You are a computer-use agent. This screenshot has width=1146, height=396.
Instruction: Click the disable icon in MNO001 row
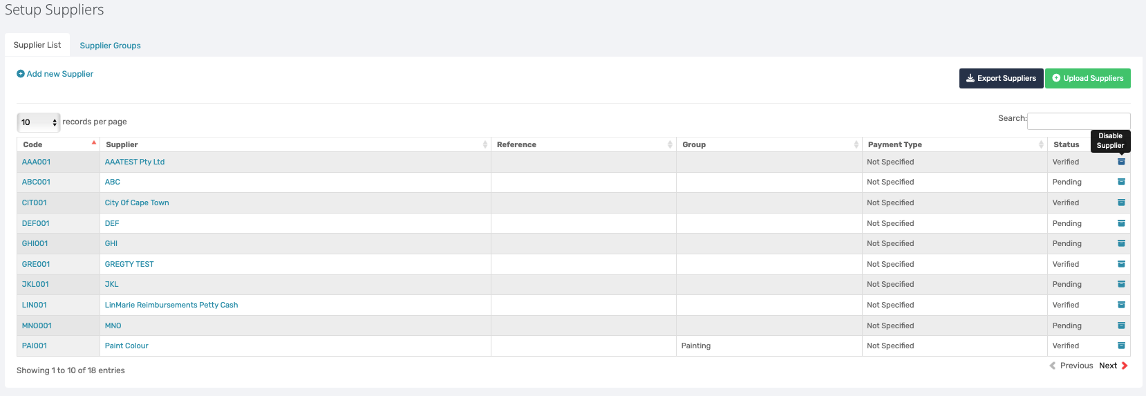[x=1121, y=326]
